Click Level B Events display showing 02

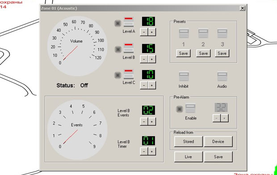pyautogui.click(x=148, y=110)
